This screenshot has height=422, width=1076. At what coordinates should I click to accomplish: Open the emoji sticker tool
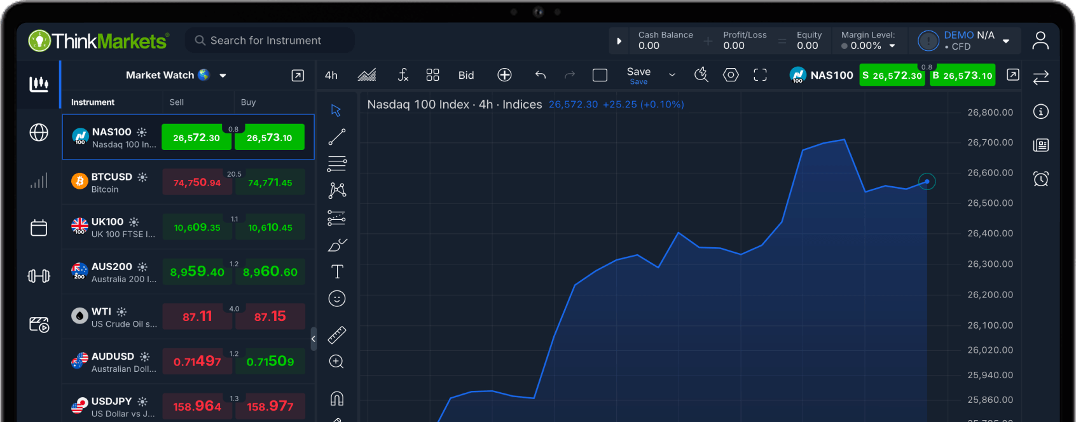click(x=337, y=299)
